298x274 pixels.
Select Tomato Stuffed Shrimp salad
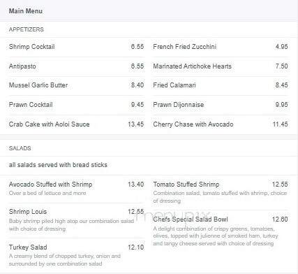click(x=186, y=185)
